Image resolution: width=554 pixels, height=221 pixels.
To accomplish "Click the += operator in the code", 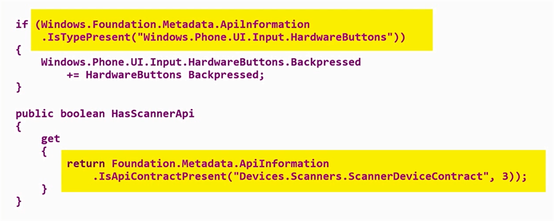I will [73, 75].
